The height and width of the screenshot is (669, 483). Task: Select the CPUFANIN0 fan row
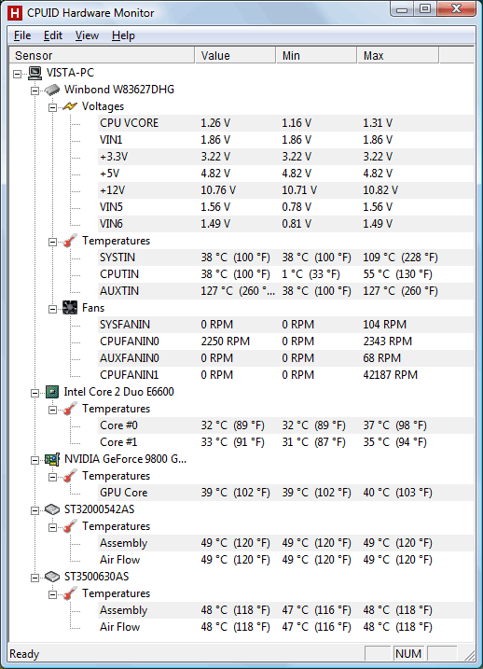pyautogui.click(x=285, y=341)
